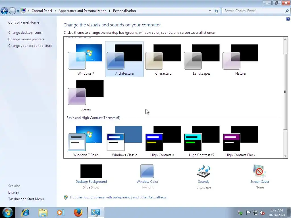Viewport: 291px width, 218px height.
Task: Focus the Search Control Panel field
Action: click(x=254, y=11)
